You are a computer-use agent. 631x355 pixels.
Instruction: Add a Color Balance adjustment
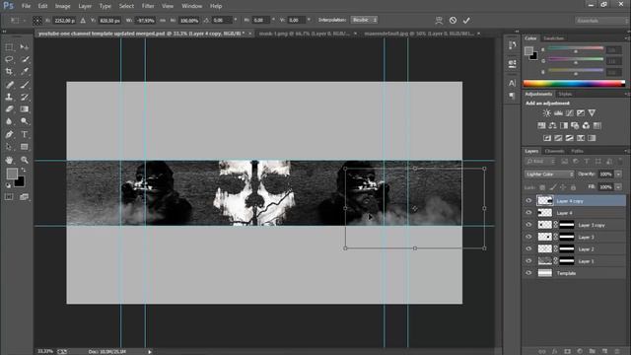(553, 125)
